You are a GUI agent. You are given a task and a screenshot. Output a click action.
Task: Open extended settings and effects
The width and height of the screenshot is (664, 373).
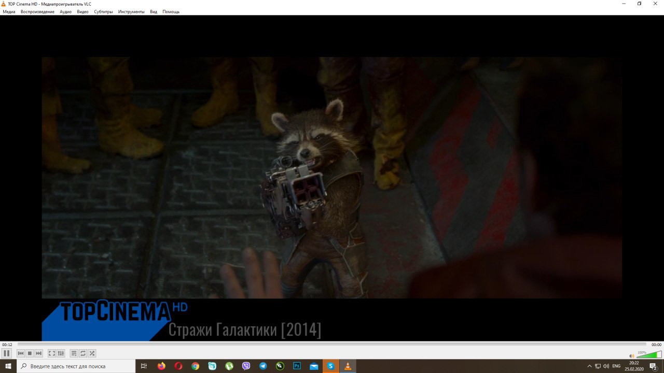(61, 353)
